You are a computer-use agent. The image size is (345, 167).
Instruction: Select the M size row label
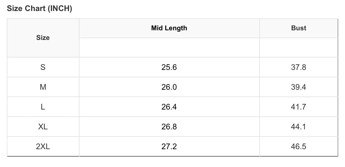43,87
